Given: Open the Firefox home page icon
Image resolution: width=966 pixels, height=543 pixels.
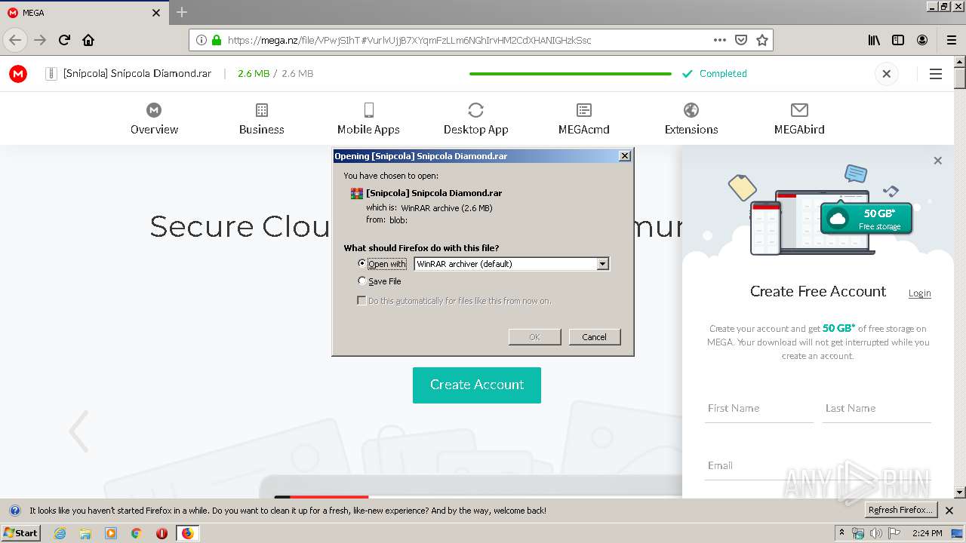Looking at the screenshot, I should 88,40.
